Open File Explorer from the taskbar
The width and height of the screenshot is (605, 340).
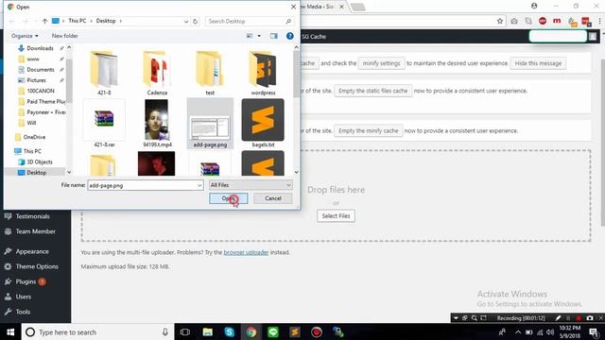208,331
